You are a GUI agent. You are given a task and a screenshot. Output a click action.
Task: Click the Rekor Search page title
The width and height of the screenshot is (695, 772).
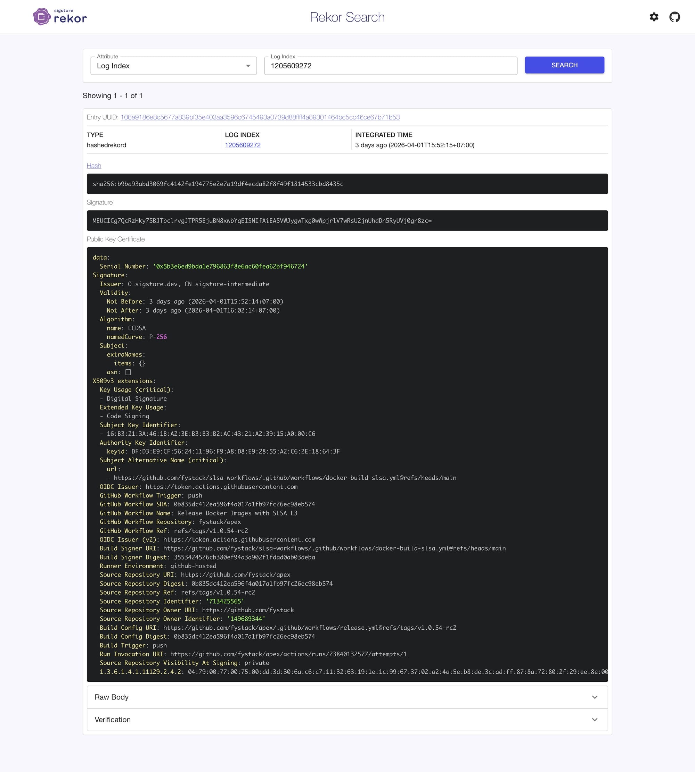(x=347, y=17)
